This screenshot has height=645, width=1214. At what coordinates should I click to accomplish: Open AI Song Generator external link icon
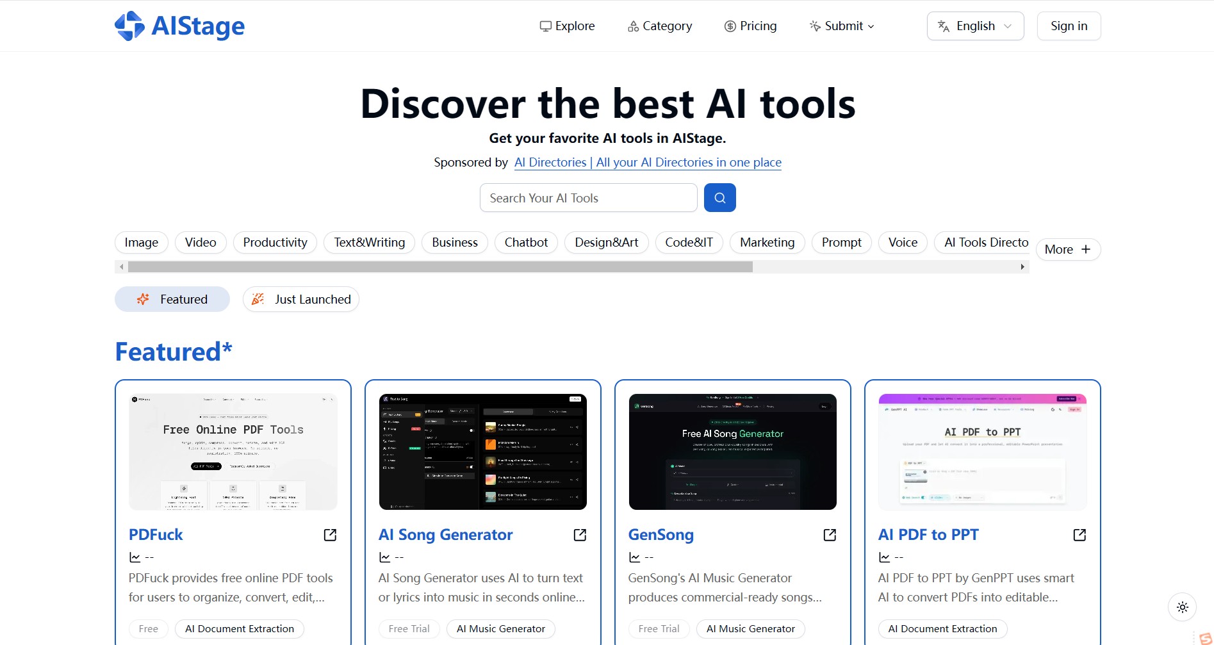click(x=580, y=535)
